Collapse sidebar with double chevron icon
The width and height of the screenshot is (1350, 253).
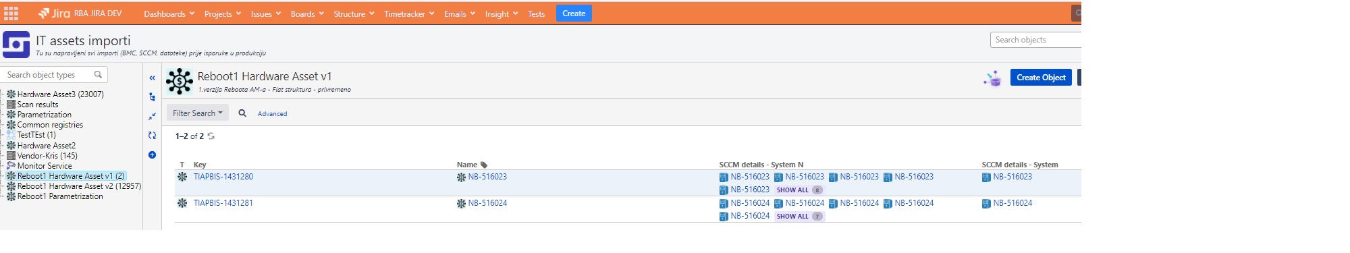point(152,78)
